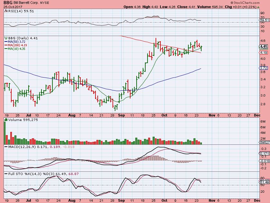The width and height of the screenshot is (270, 203).
Task: Click the 59.51 RSI axis value tag
Action: [x=265, y=20]
